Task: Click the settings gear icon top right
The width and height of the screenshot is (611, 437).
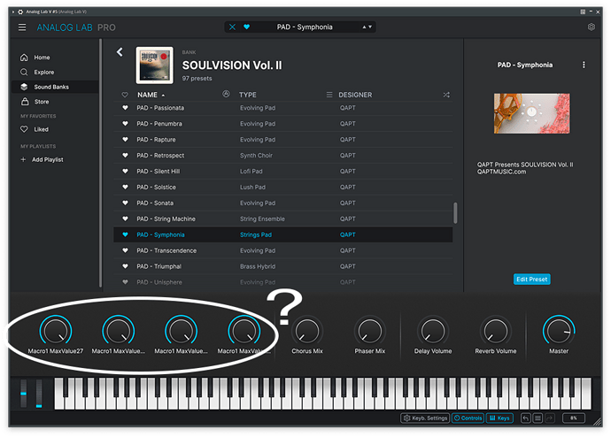Action: point(591,27)
